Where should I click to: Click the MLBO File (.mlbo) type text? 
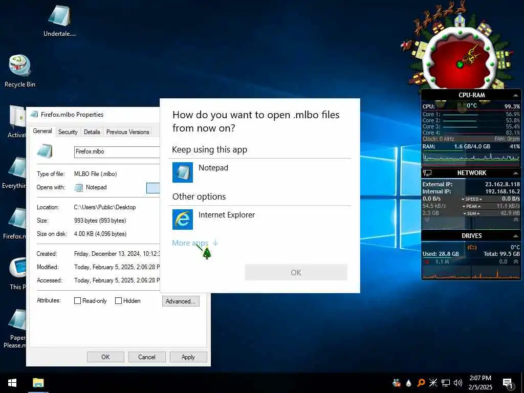[95, 174]
